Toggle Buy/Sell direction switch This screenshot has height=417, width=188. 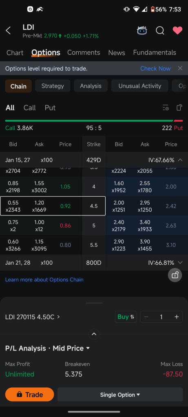click(126, 317)
